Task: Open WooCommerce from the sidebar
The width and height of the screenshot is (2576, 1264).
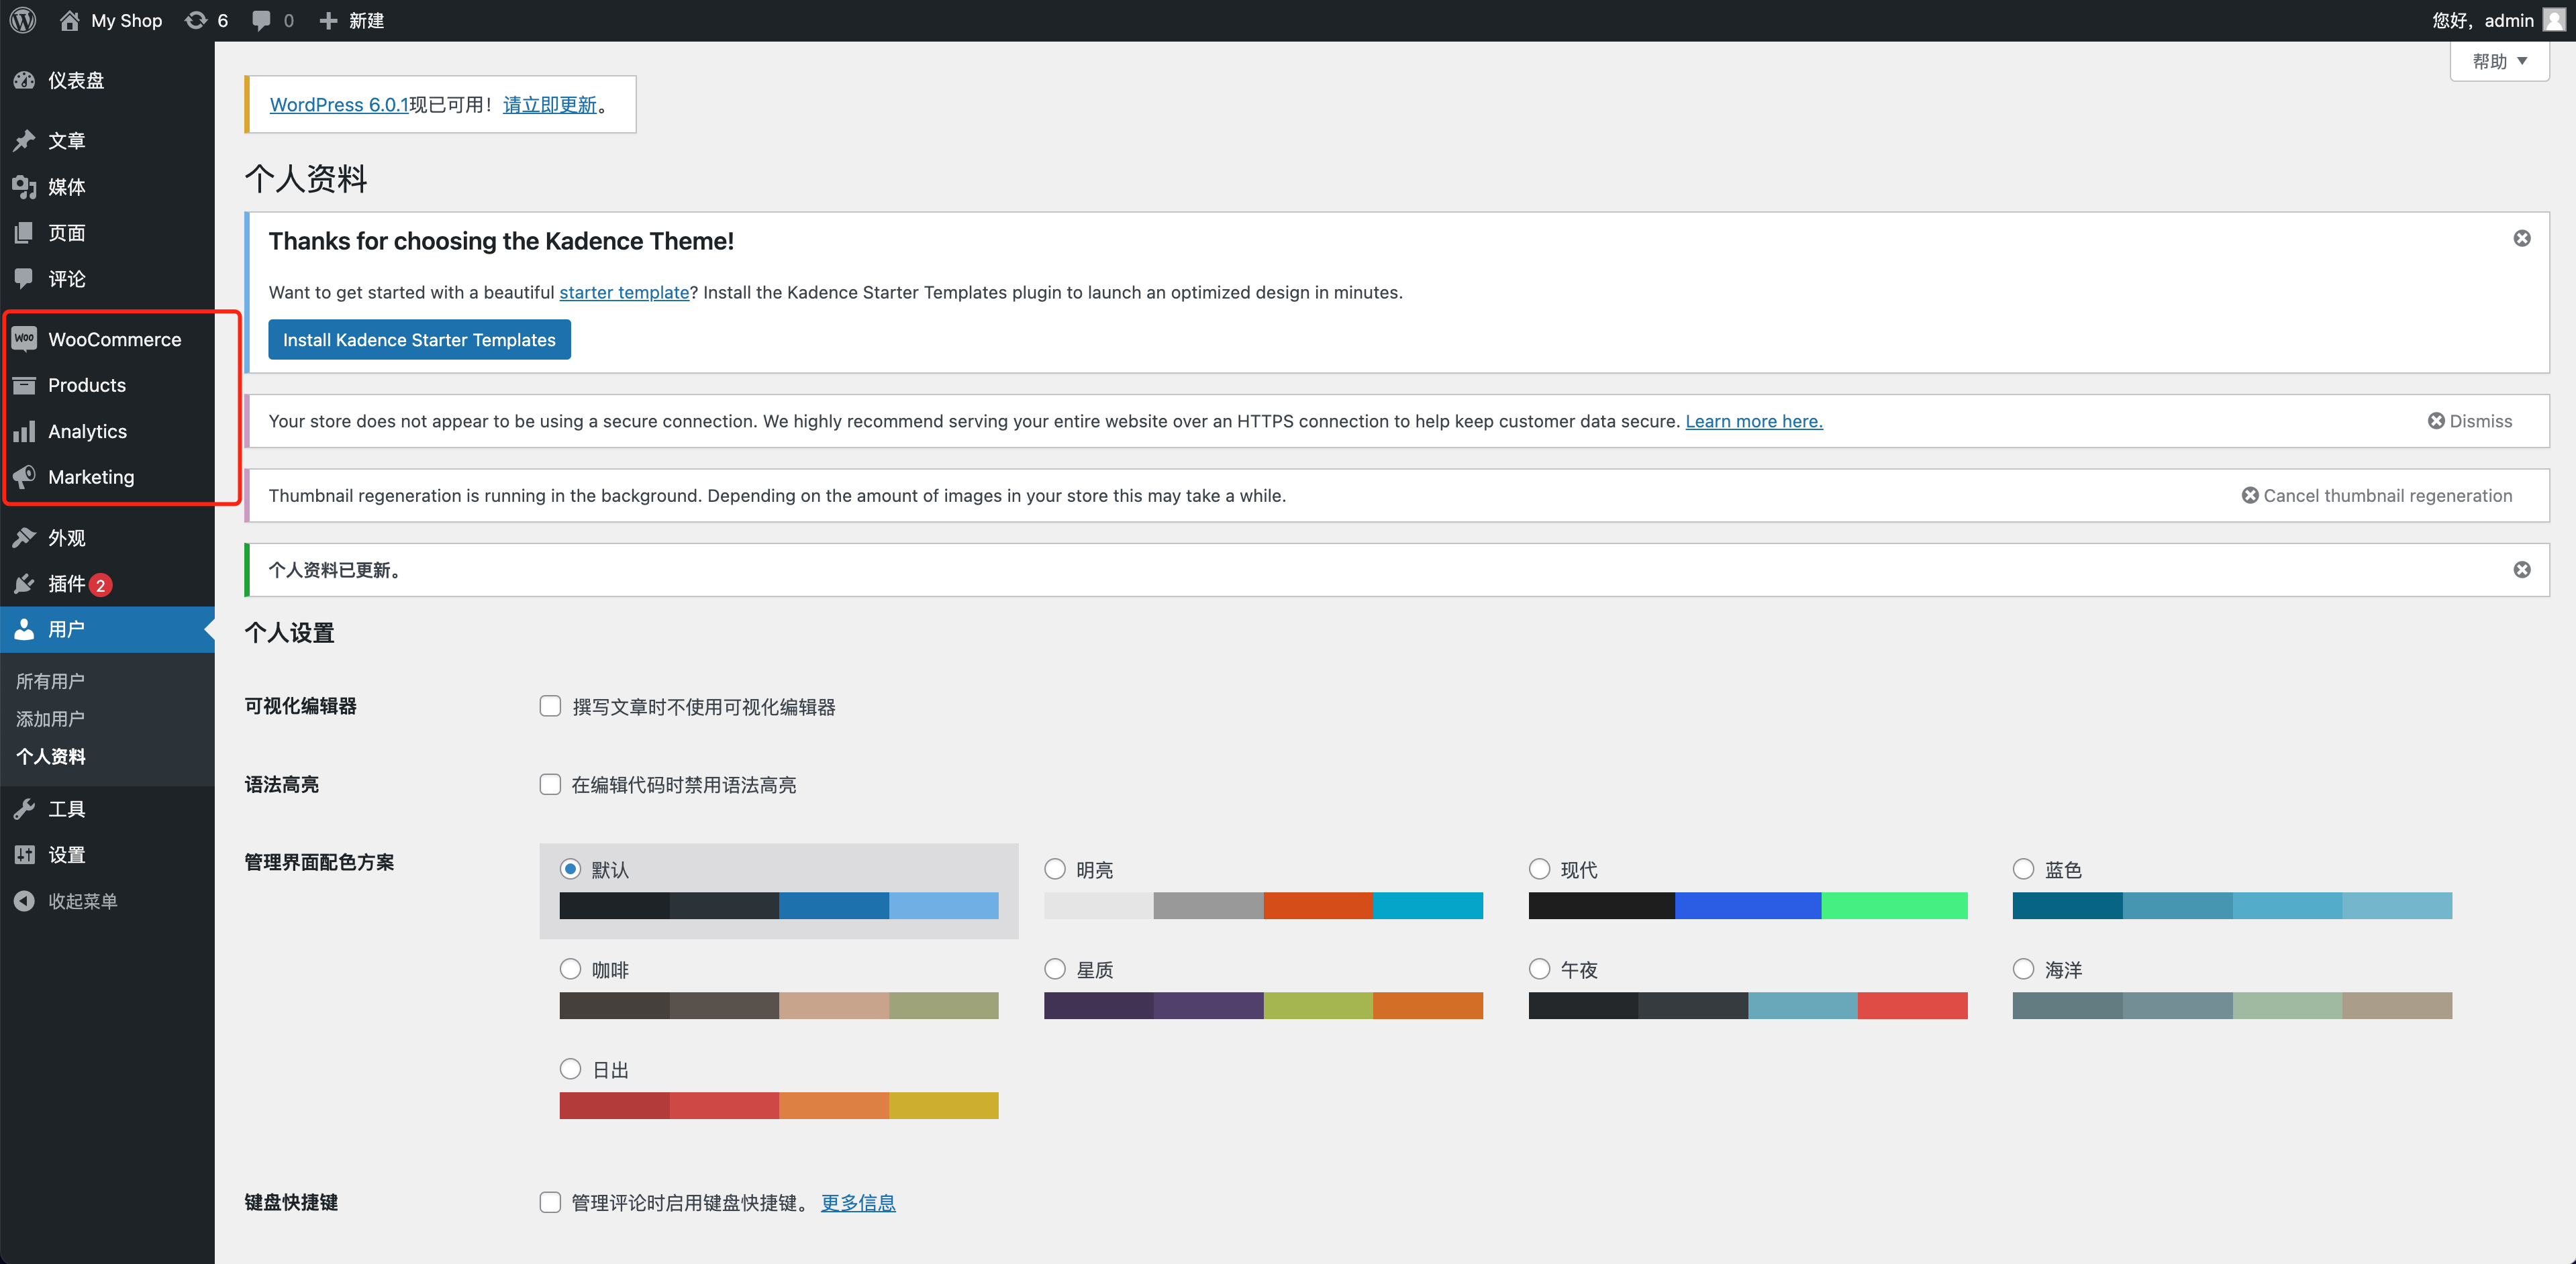Action: point(114,339)
